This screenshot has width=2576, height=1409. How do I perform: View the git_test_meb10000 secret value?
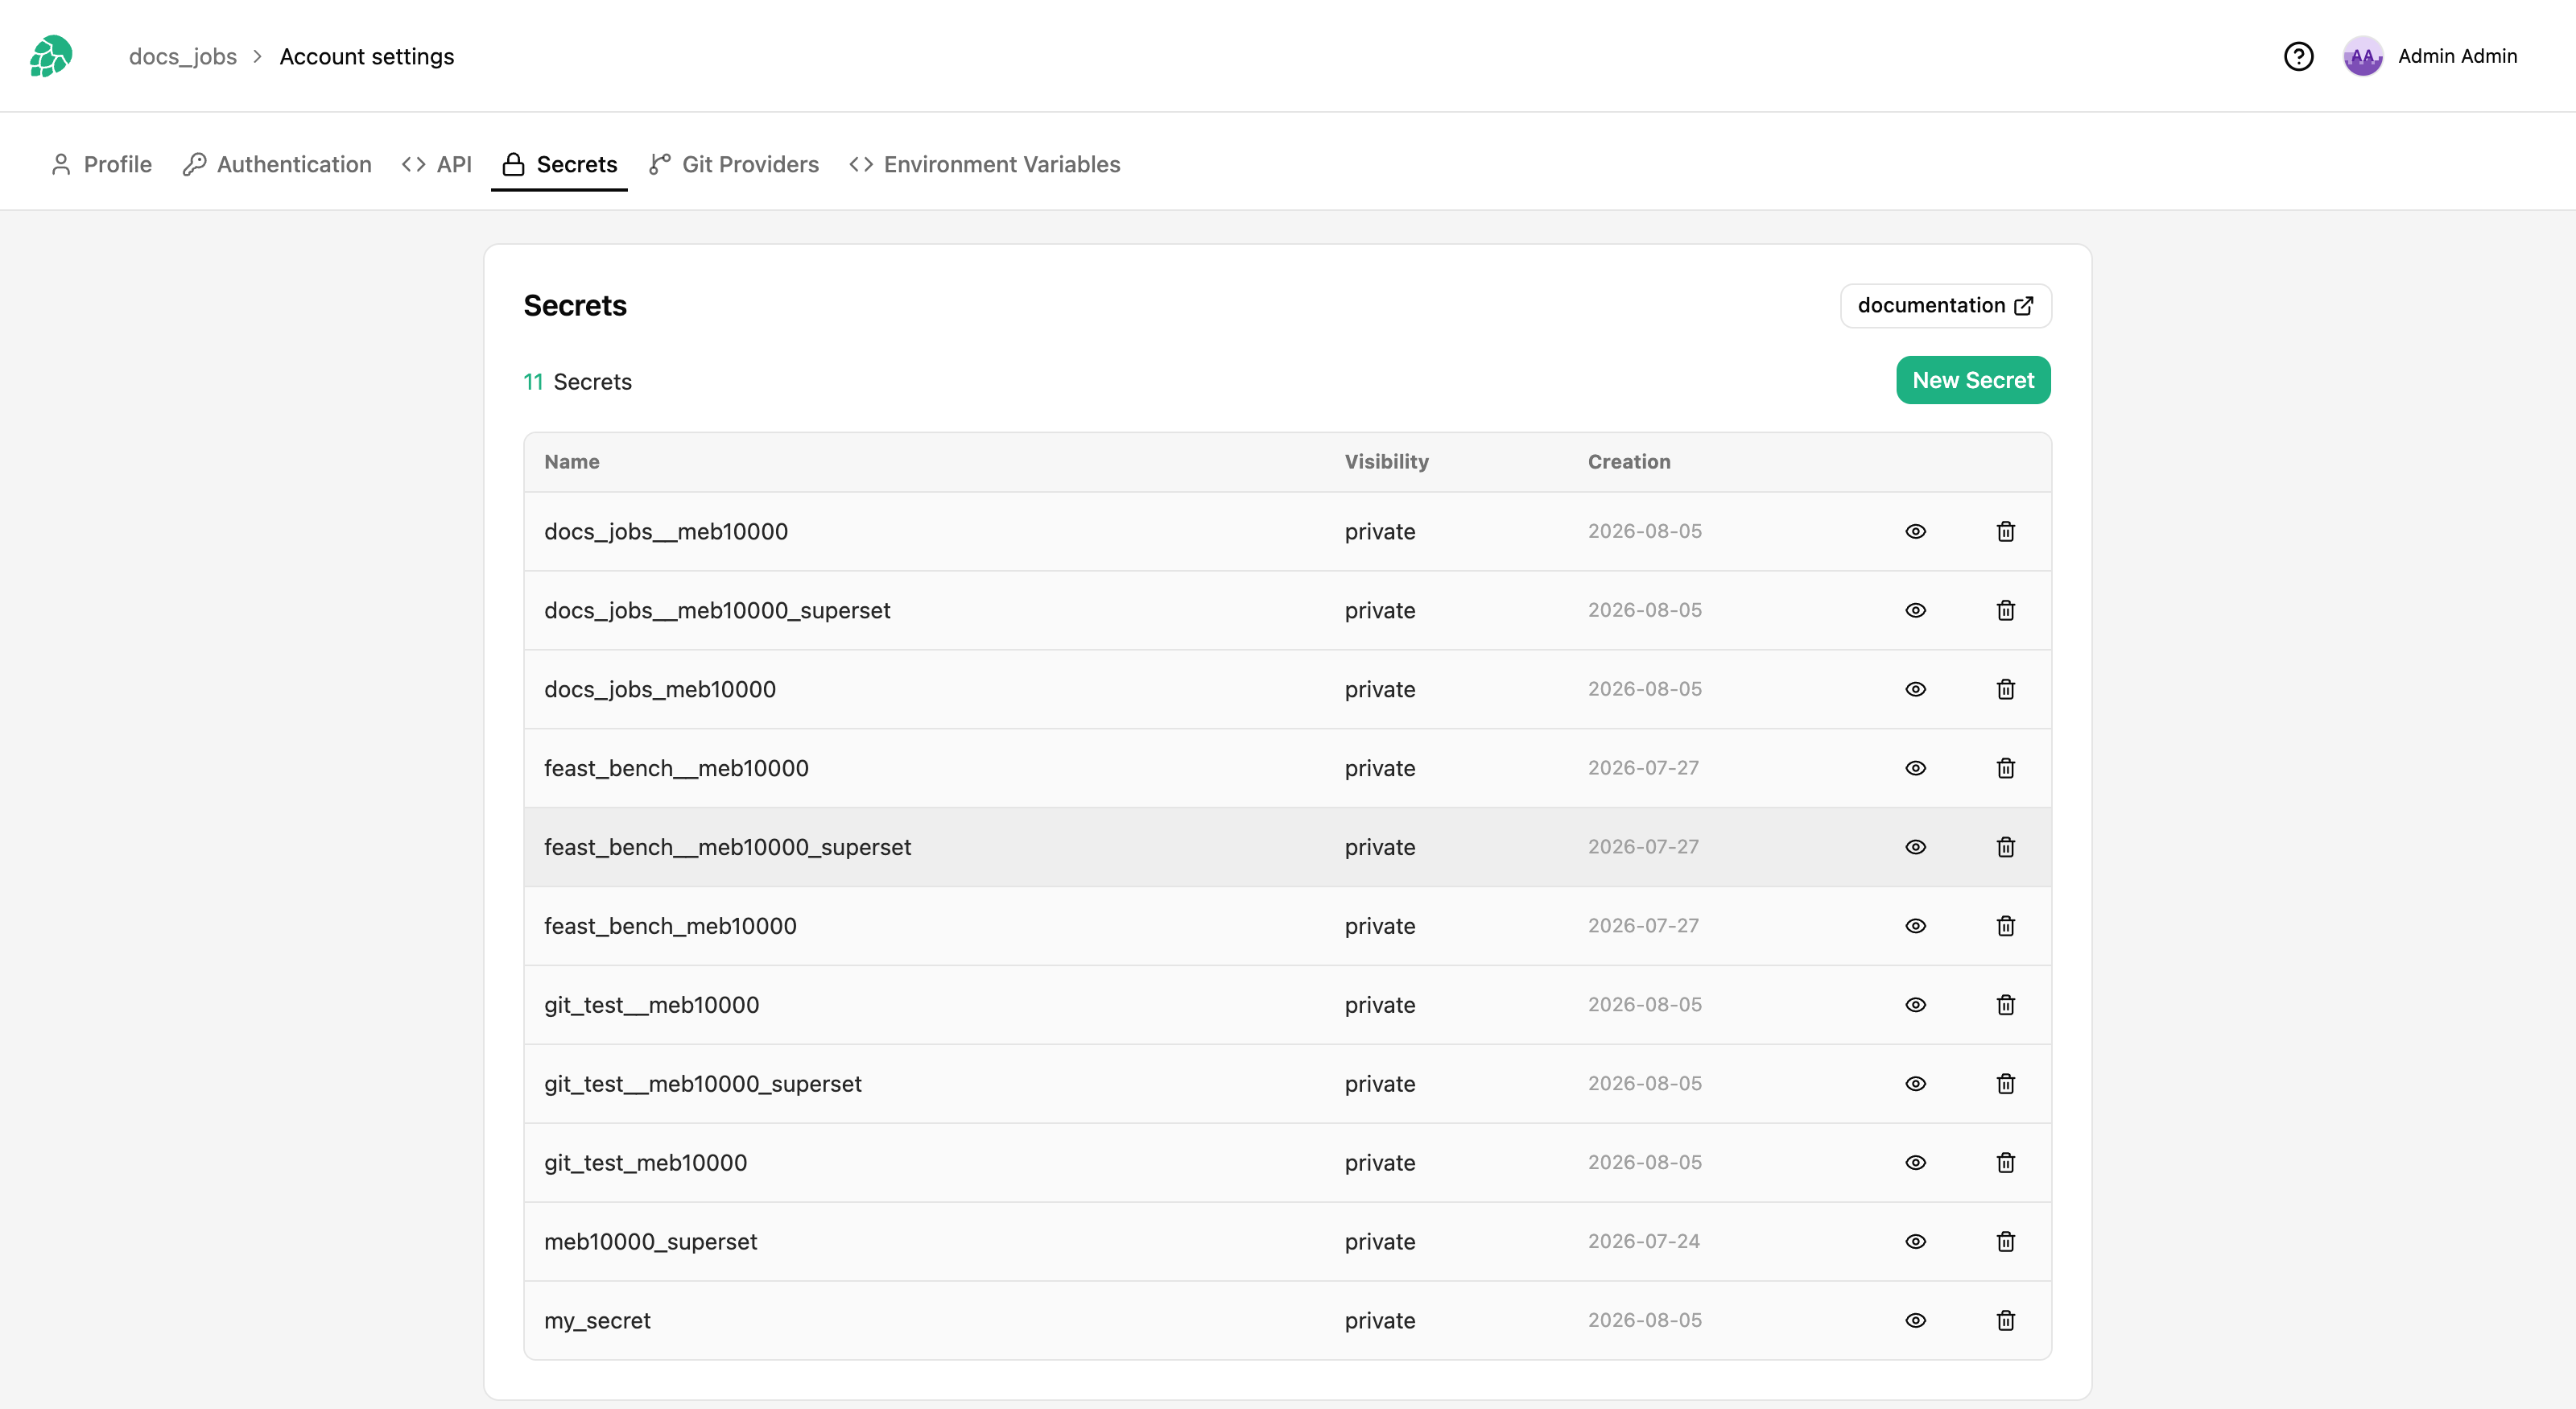(1916, 1163)
